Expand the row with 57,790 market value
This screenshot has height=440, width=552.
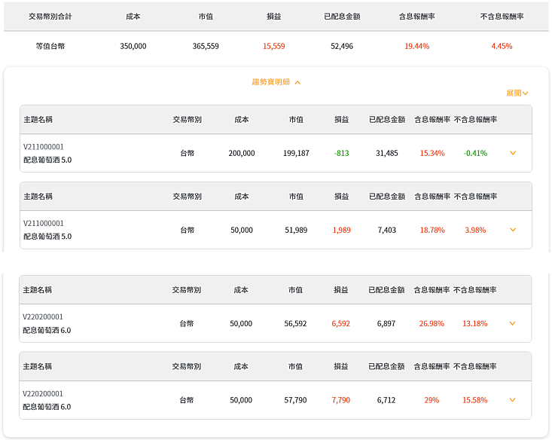point(512,400)
